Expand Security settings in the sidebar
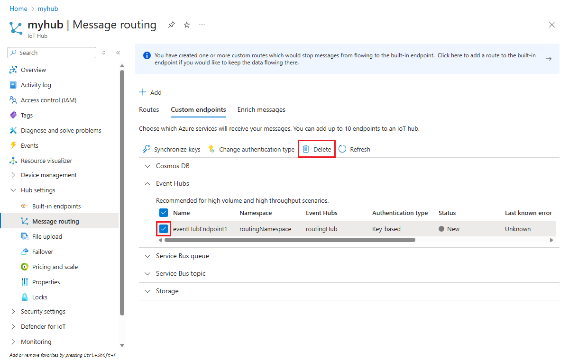This screenshot has width=569, height=360. point(13,311)
